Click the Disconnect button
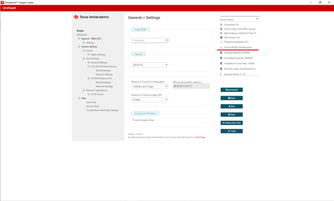This screenshot has height=201, width=334. coord(232,90)
